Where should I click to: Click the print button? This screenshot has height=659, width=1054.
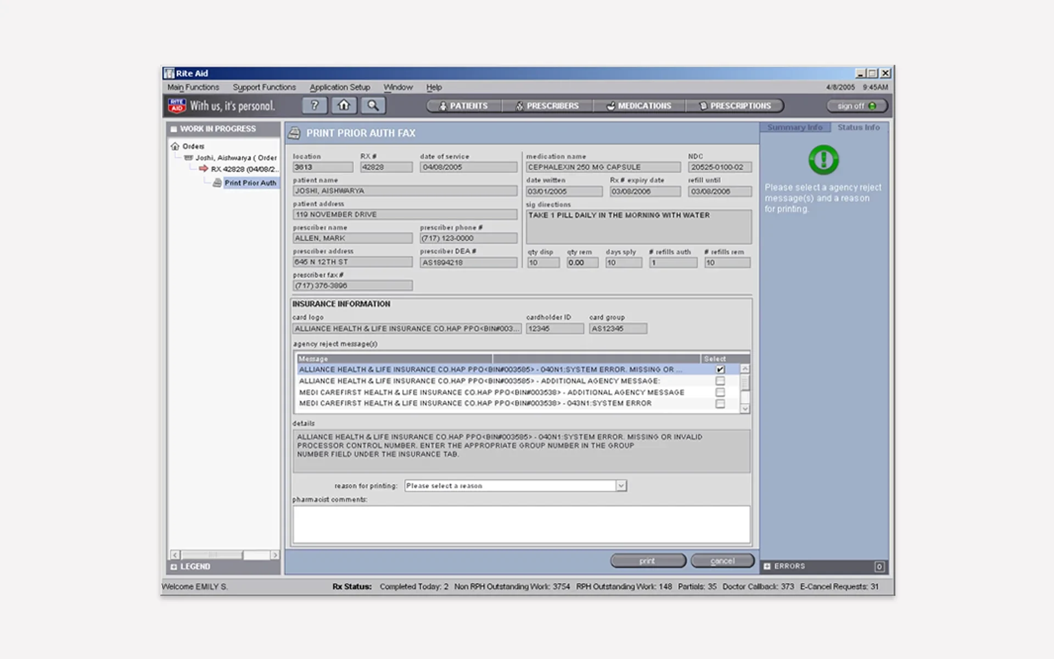[x=648, y=561]
